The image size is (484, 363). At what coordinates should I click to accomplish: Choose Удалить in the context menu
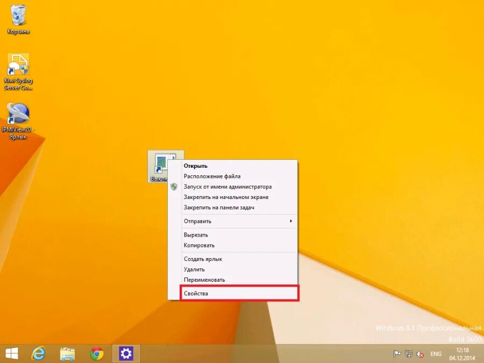233,269
